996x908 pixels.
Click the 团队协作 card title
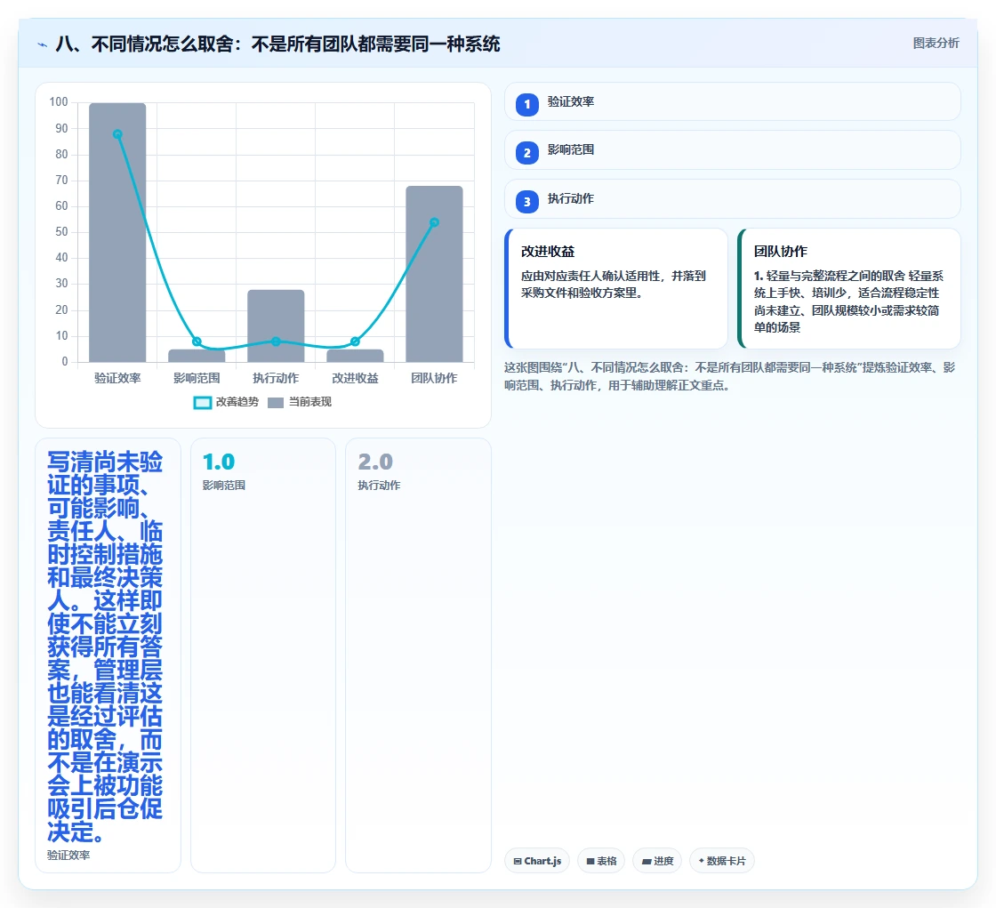781,252
